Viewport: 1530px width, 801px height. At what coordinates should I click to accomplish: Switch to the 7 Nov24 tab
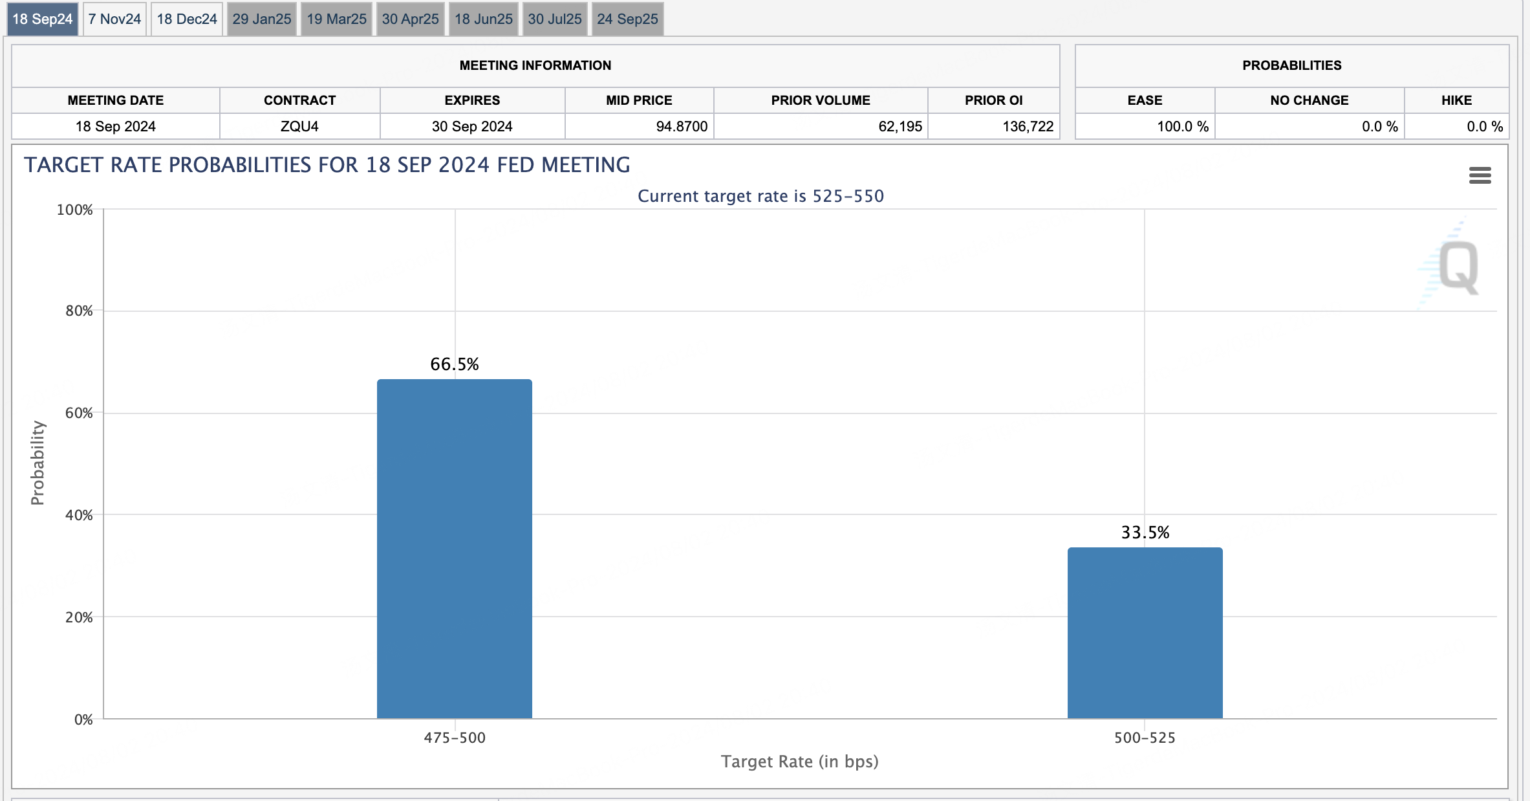(x=114, y=19)
